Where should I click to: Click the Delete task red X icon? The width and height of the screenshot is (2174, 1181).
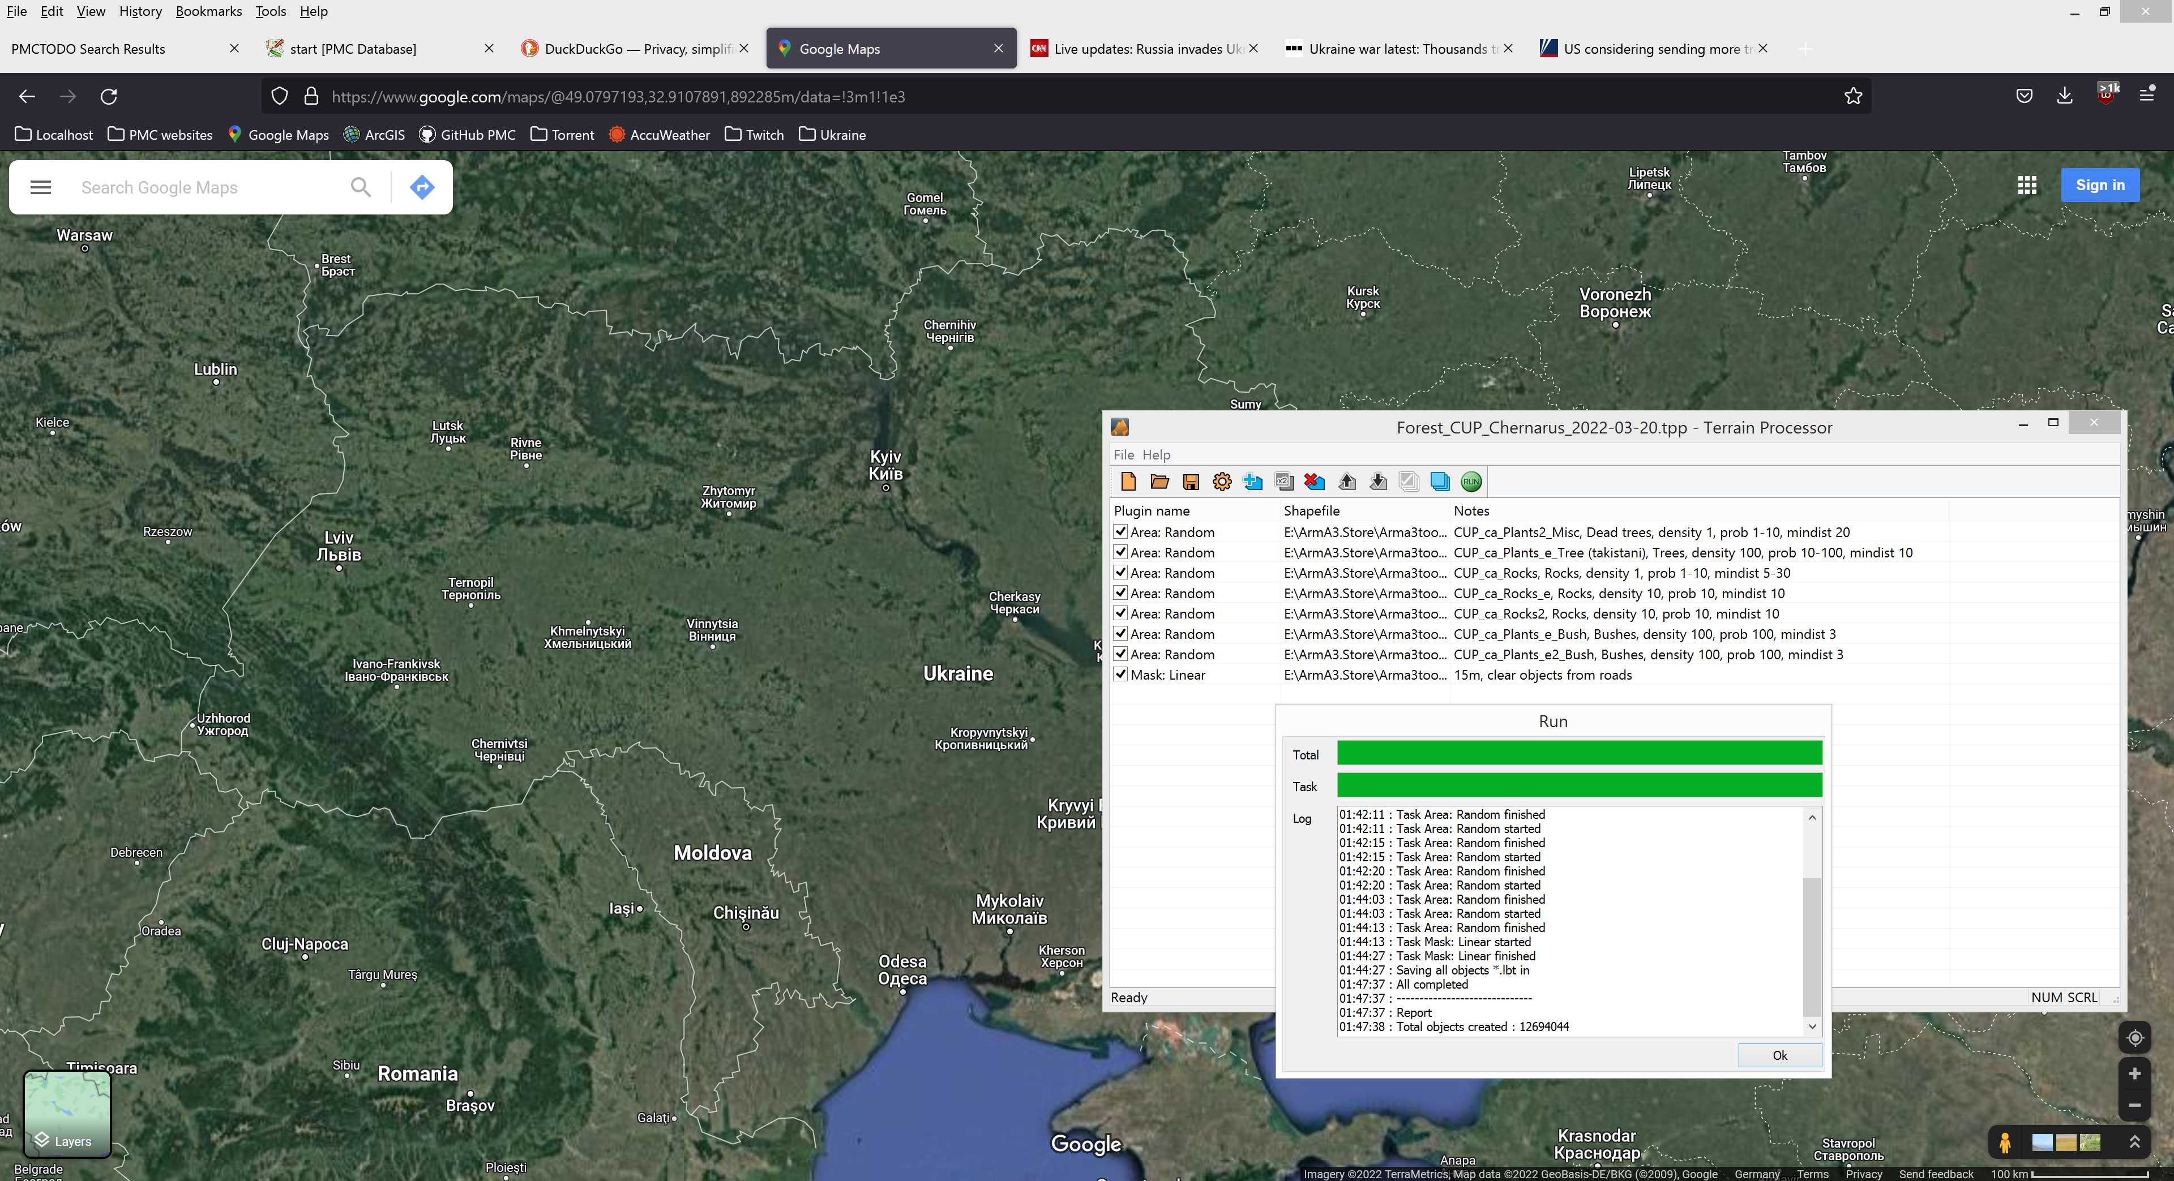[x=1315, y=482]
